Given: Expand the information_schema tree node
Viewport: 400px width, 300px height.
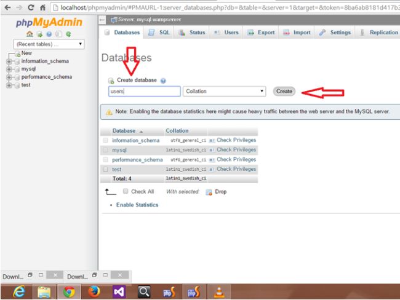Looking at the screenshot, I should click(9, 61).
